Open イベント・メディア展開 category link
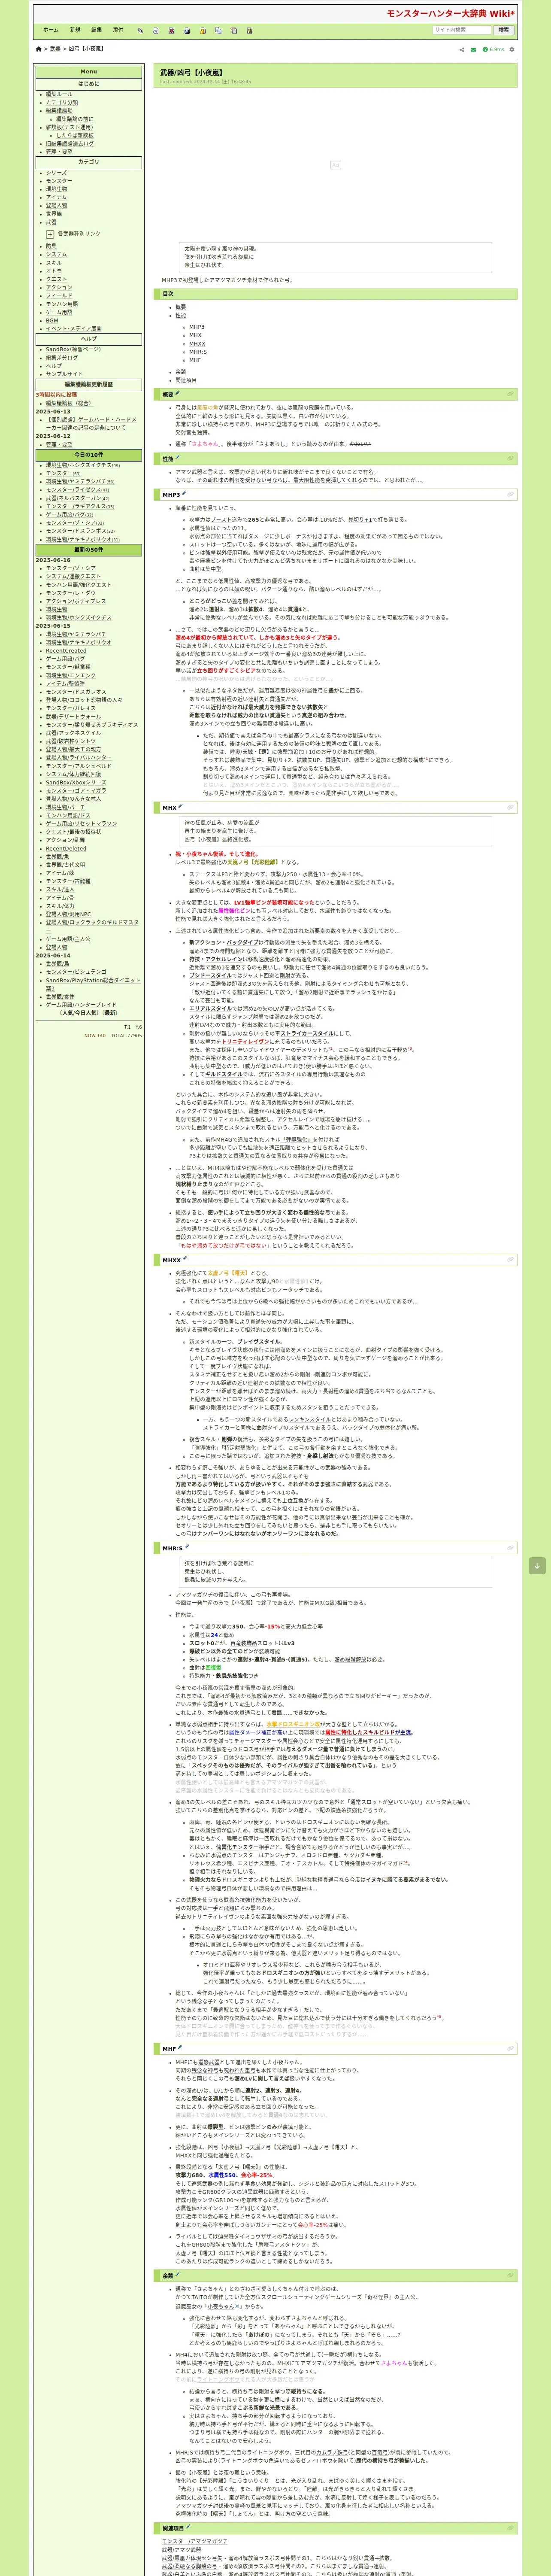The height and width of the screenshot is (2576, 551). click(x=74, y=329)
